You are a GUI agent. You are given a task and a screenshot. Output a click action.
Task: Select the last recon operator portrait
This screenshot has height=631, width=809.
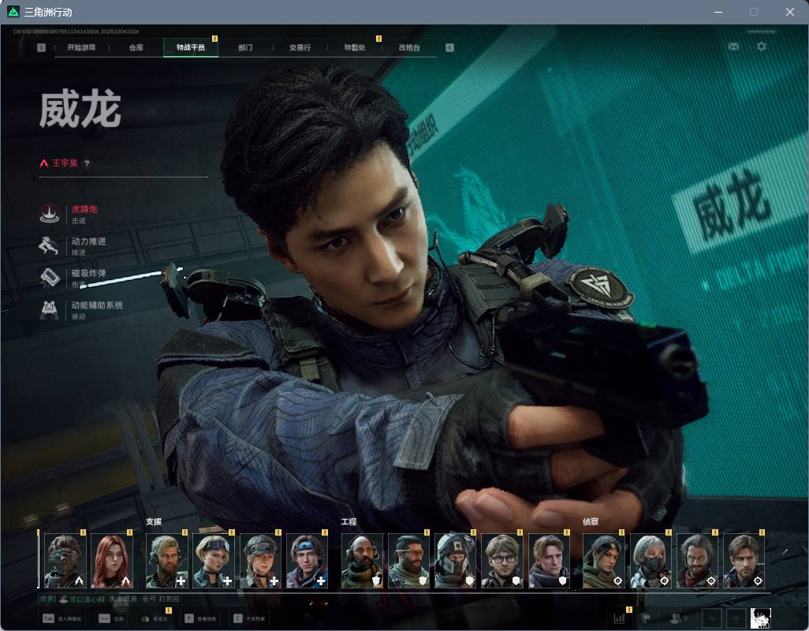(x=744, y=561)
